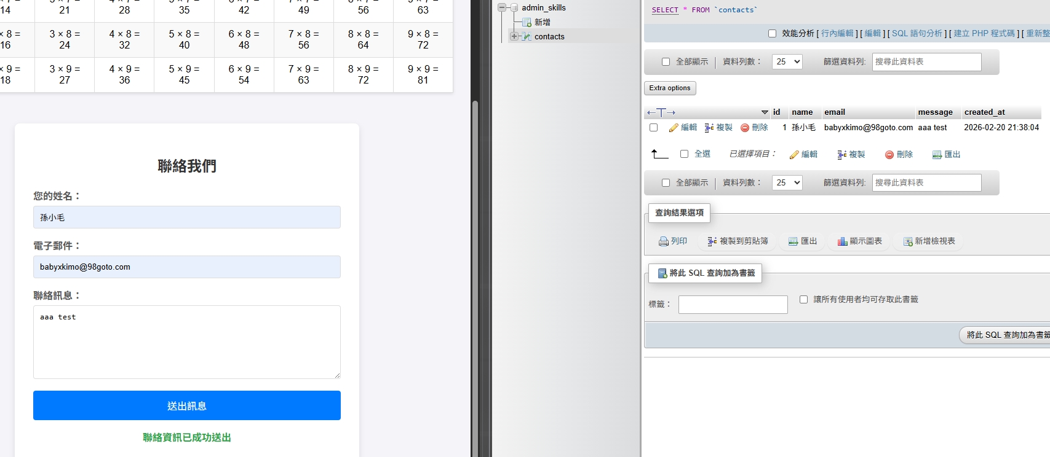Click the 新增 new table tree entry

point(543,22)
